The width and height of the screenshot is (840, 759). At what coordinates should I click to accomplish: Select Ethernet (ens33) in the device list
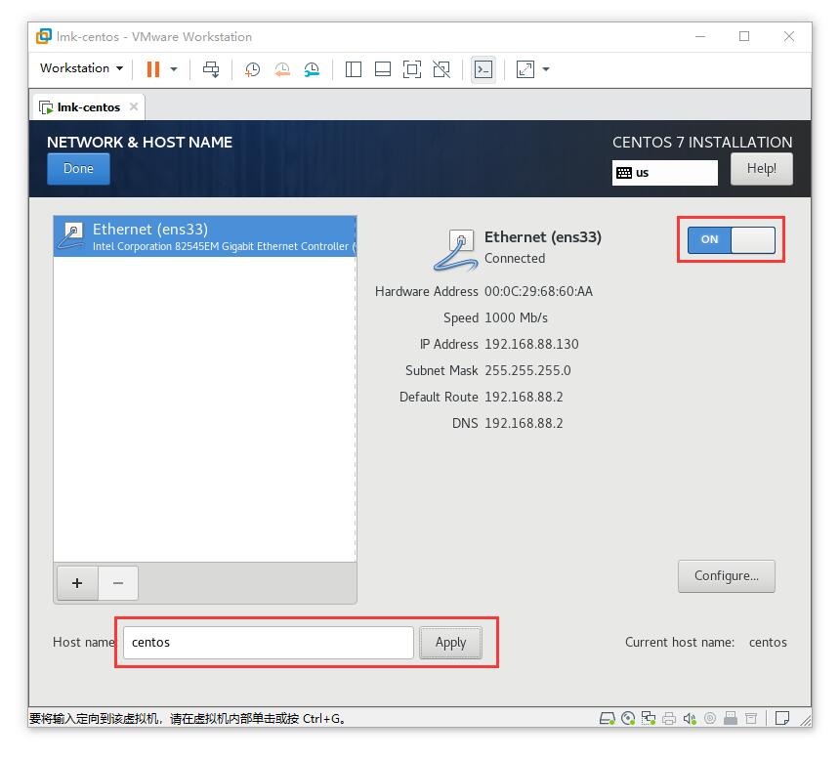coord(205,236)
